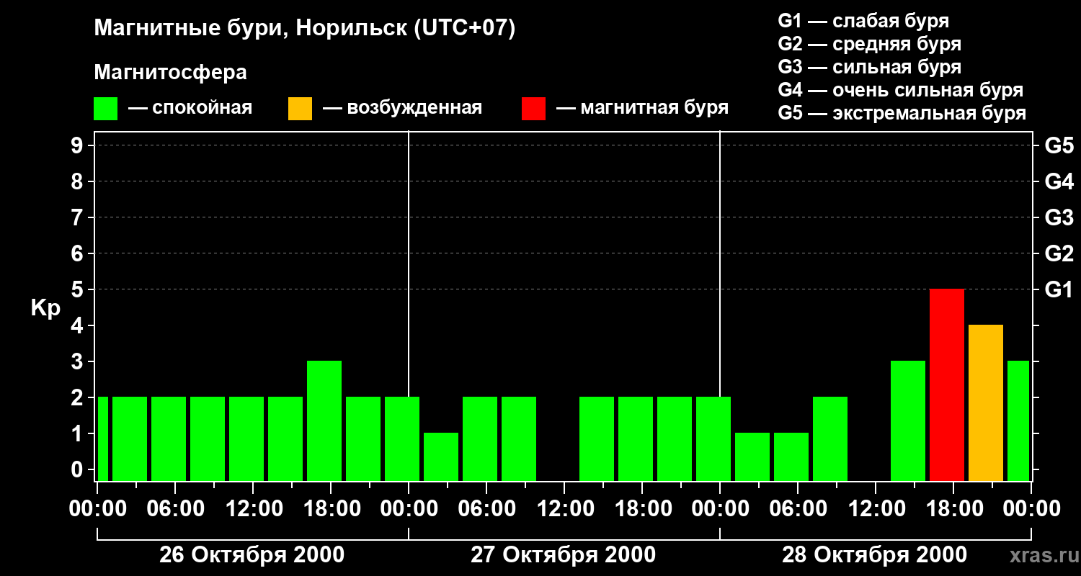The image size is (1081, 576).
Task: Click the G4 label on right axis
Action: click(1059, 181)
